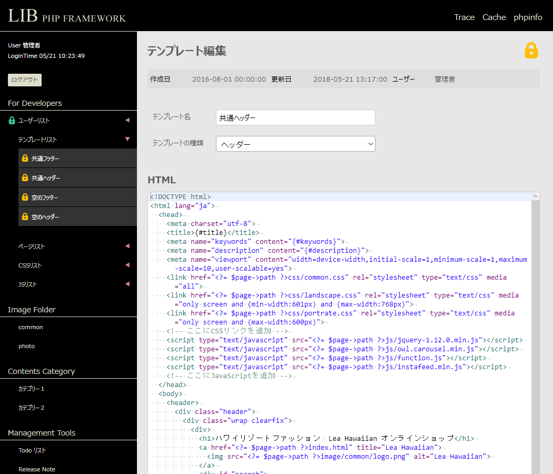This screenshot has width=553, height=474.
Task: Expand the CSSリスト arrow
Action: point(127,265)
